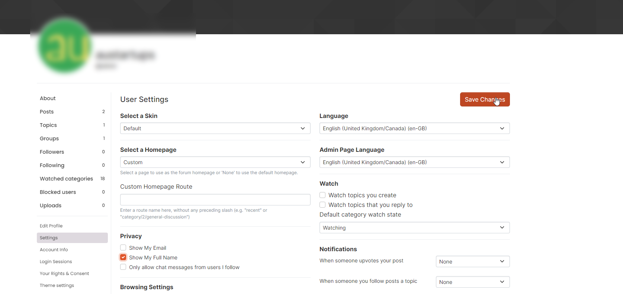Enable Watch topics you create
This screenshot has width=623, height=294.
322,195
